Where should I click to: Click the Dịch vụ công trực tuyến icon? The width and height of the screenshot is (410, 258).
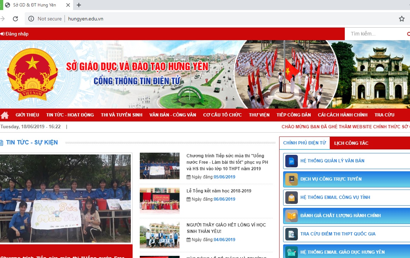tap(291, 179)
